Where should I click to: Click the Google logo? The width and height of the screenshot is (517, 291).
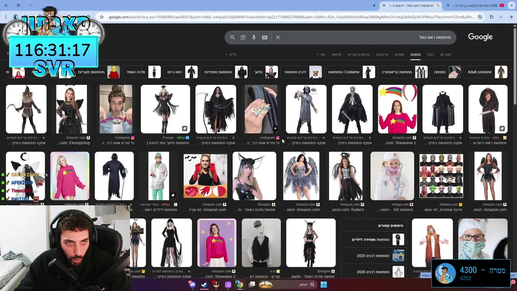(x=480, y=37)
